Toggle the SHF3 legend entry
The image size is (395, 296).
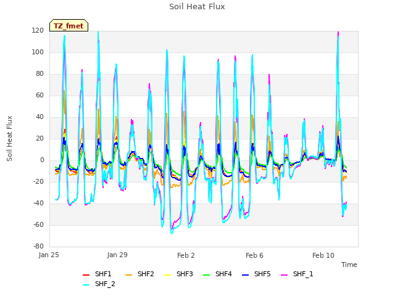pos(178,274)
